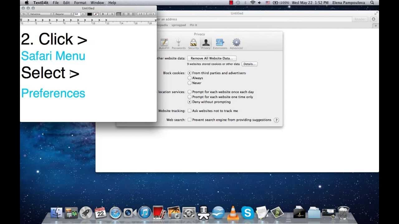Open the Apple menu
This screenshot has width=399, height=224.
click(27, 2)
